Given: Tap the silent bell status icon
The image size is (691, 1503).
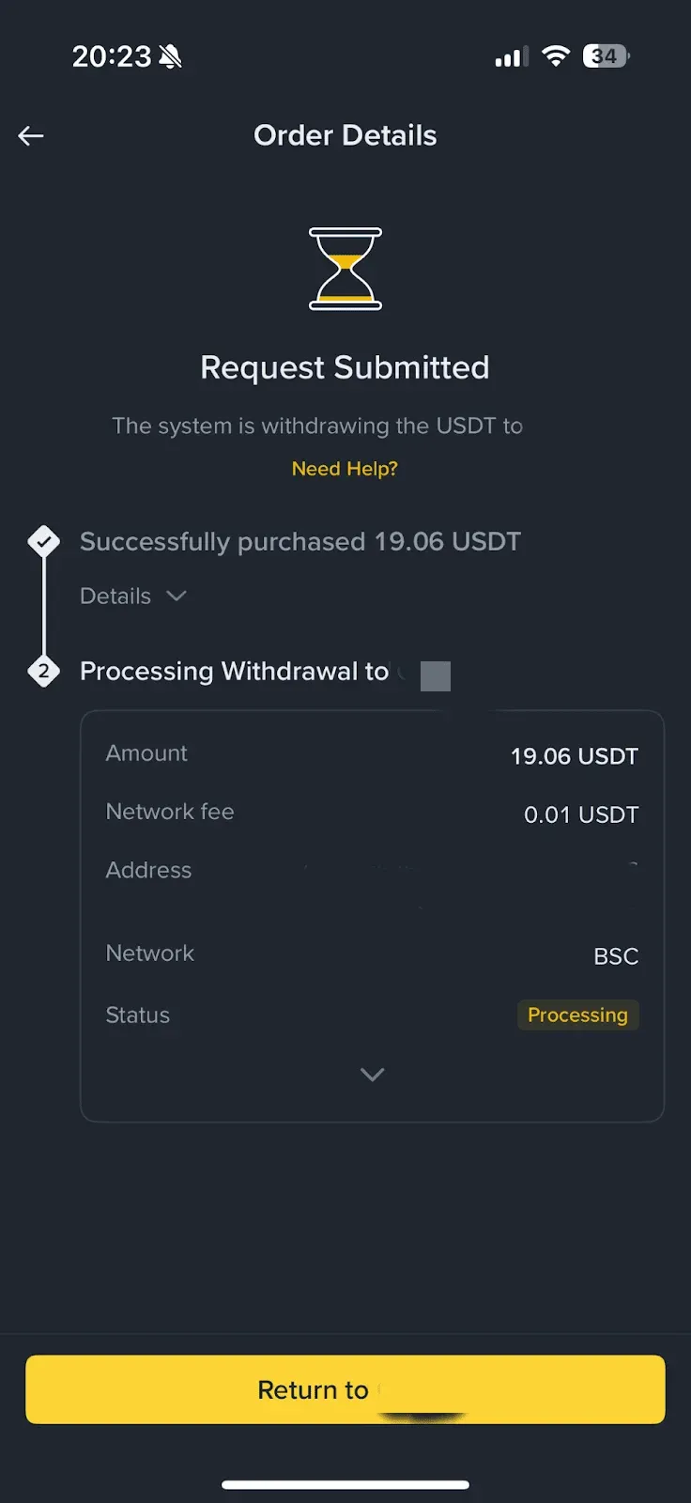Looking at the screenshot, I should point(171,57).
